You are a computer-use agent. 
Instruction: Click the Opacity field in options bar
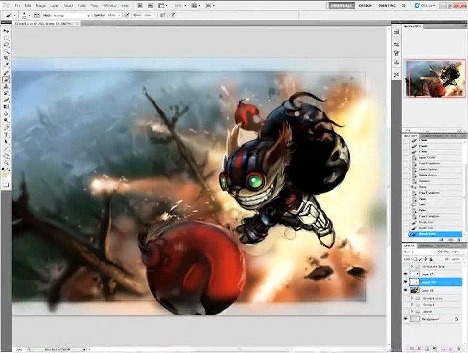coord(113,15)
